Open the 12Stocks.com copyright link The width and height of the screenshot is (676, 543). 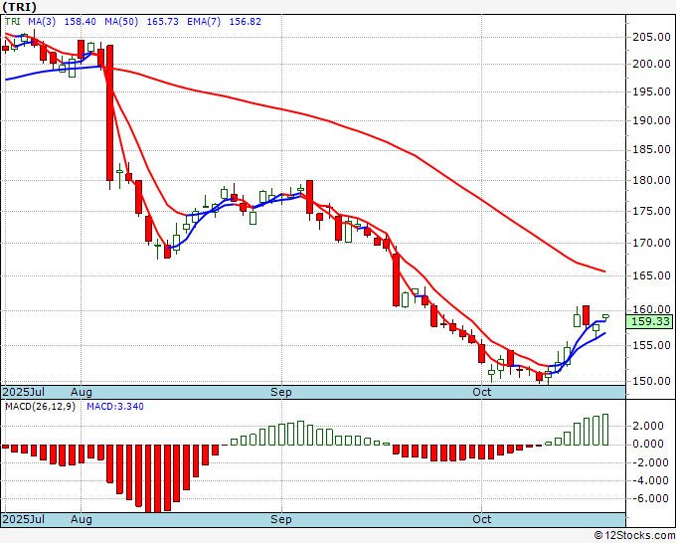[x=634, y=536]
